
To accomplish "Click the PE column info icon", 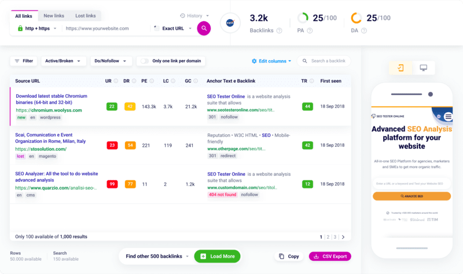I will pos(152,81).
